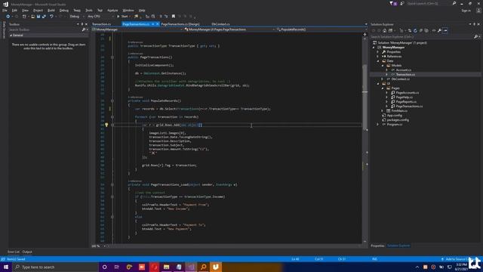The width and height of the screenshot is (483, 272).
Task: Open the Debug menu
Action: click(63, 10)
